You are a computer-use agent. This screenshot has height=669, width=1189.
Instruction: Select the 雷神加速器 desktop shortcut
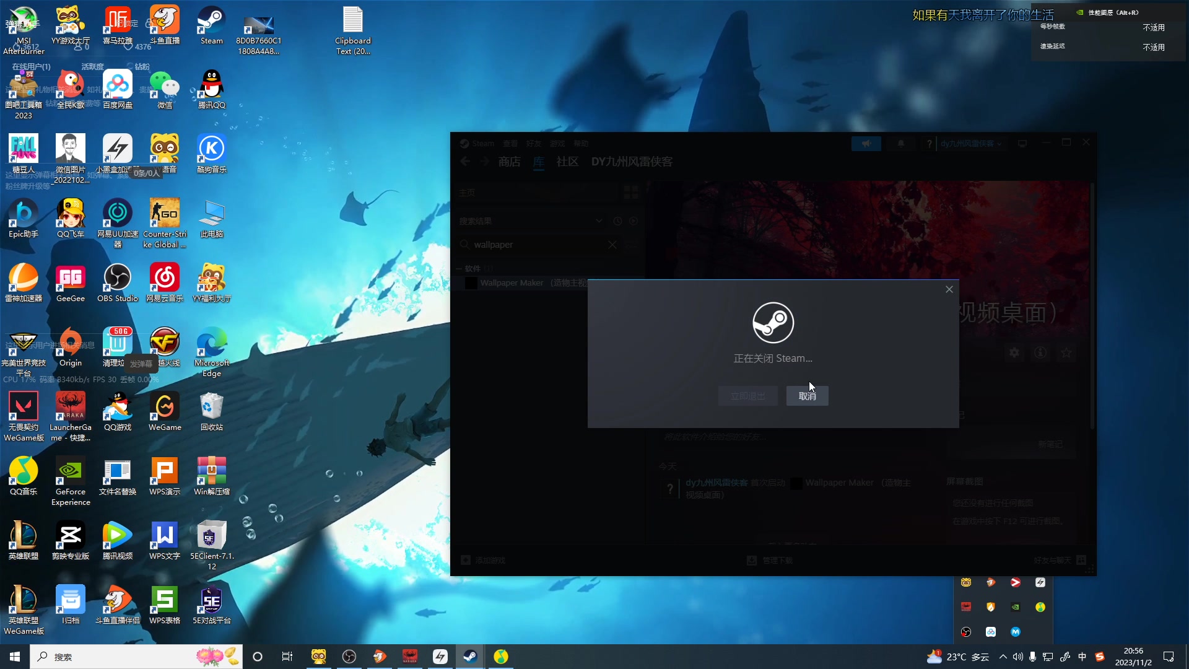[24, 283]
